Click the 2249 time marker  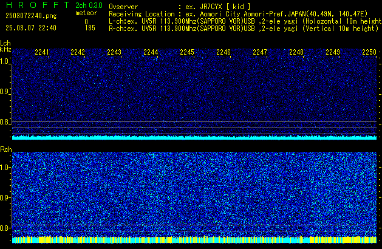tap(333, 52)
